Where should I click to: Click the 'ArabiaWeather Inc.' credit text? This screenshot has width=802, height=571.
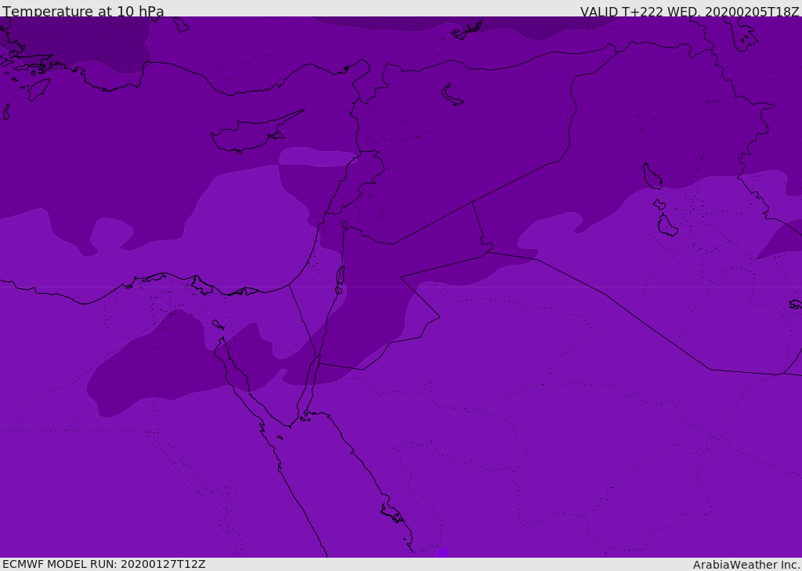tap(746, 565)
